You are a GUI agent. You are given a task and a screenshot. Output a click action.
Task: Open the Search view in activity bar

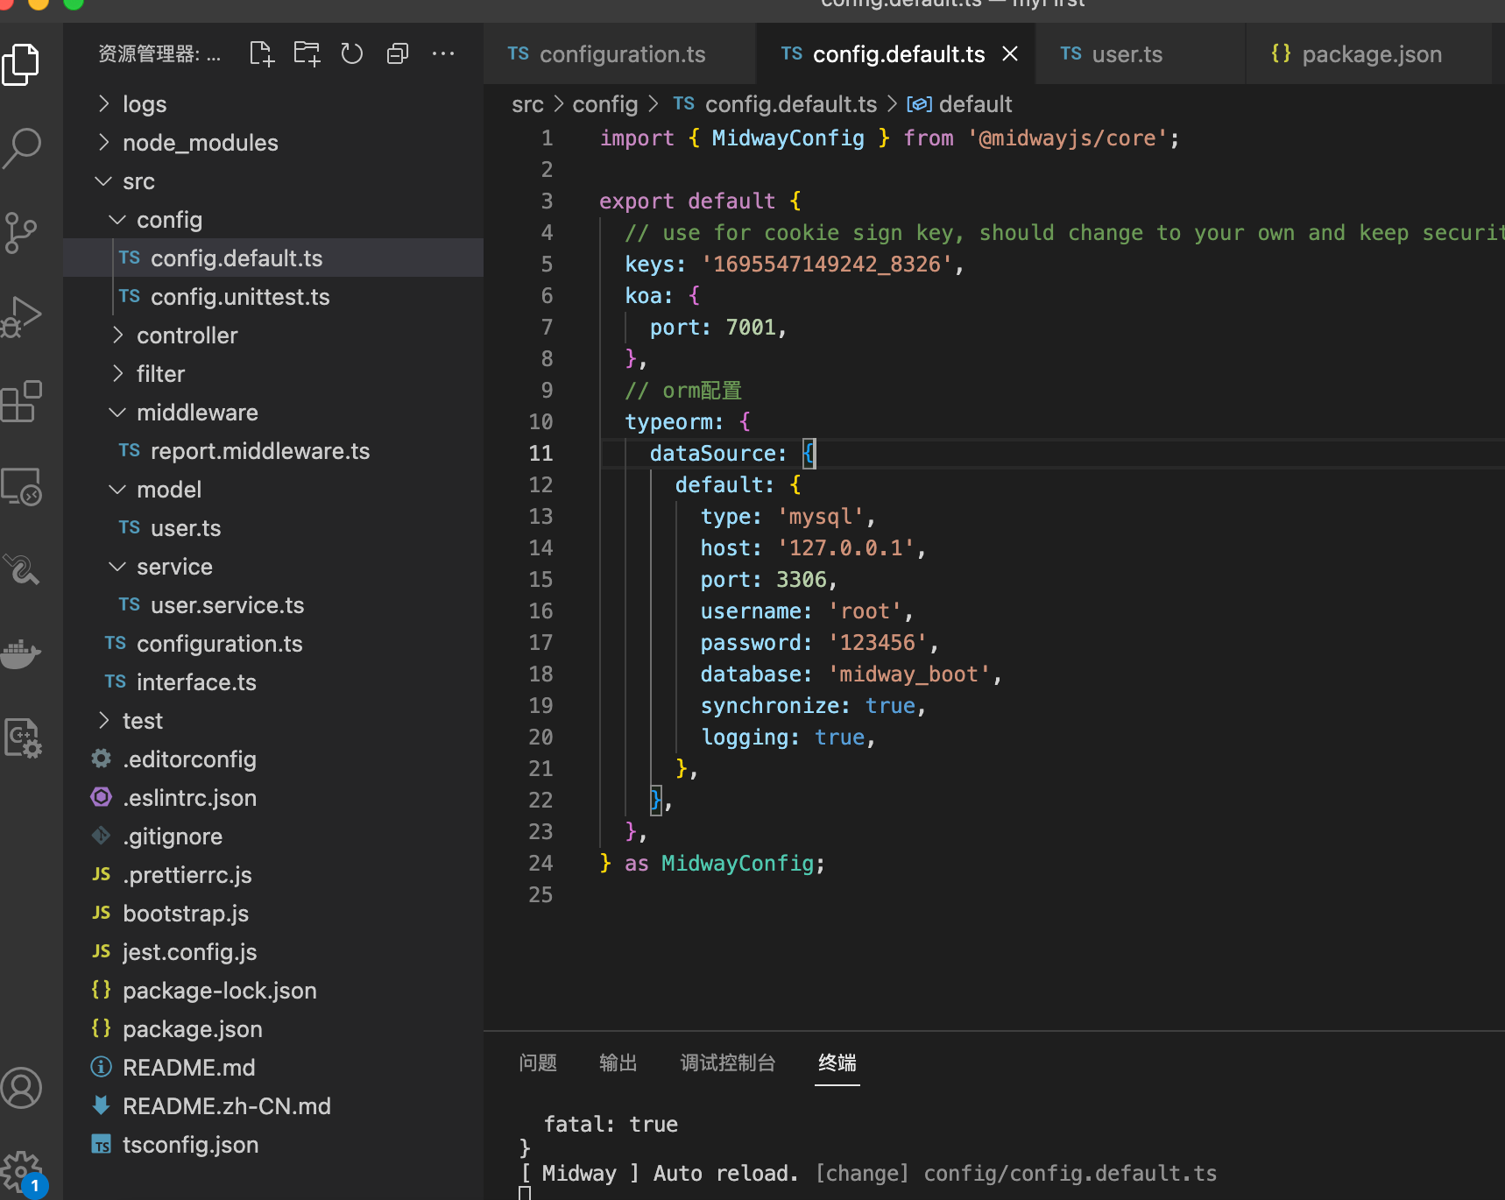point(22,147)
